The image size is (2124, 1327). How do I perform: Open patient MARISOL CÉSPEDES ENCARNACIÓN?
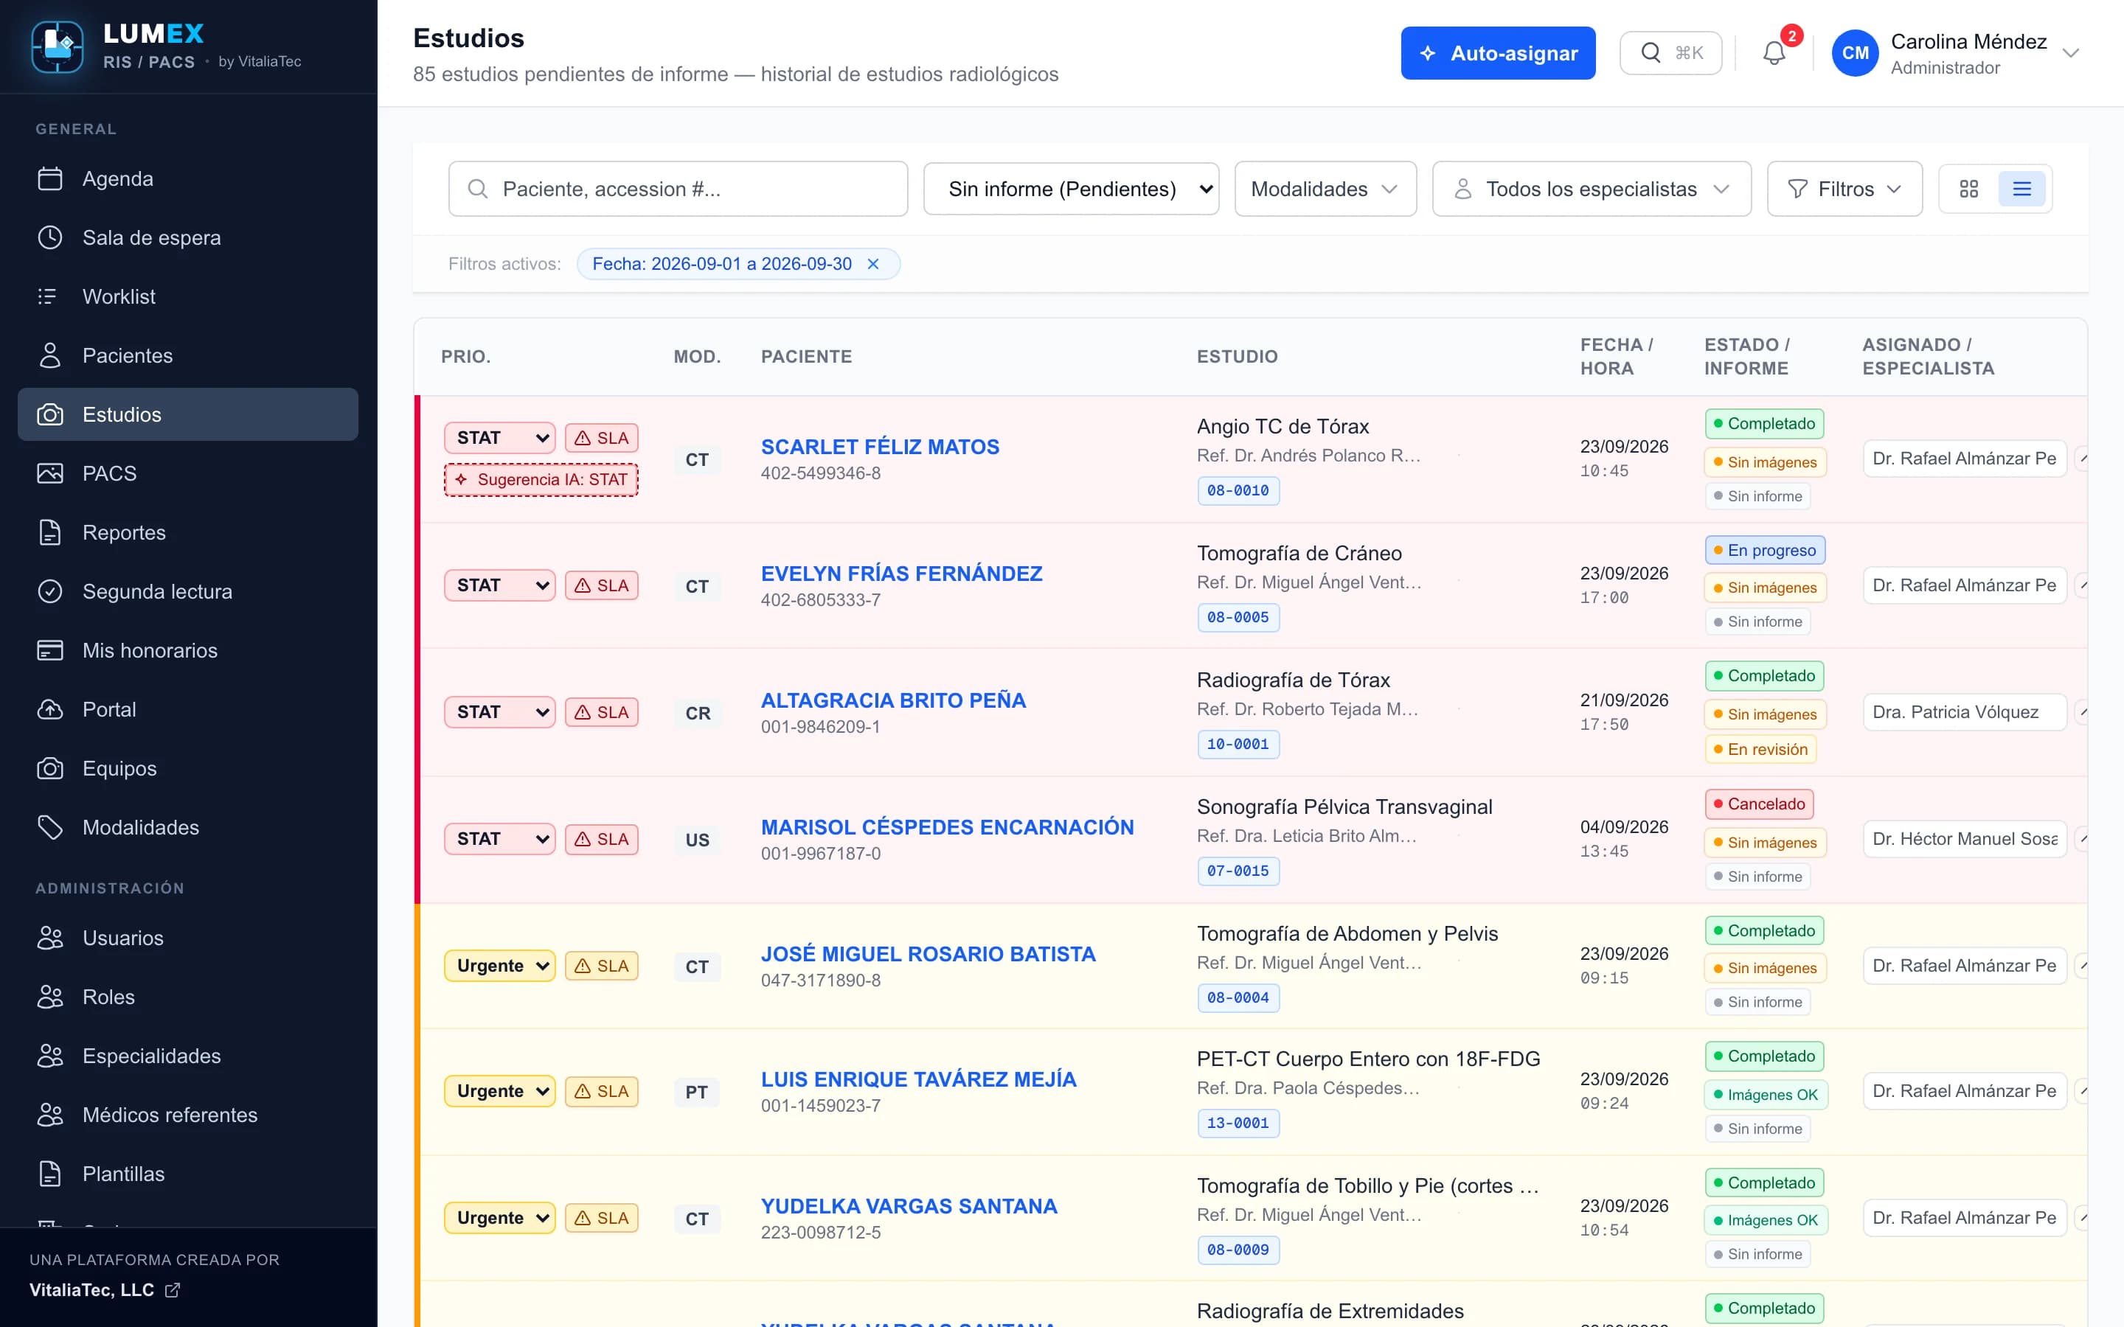click(x=947, y=826)
